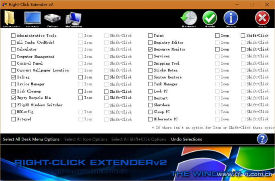Disable the Empty Recycle Bin checkbox
275x181 pixels.
(13, 98)
